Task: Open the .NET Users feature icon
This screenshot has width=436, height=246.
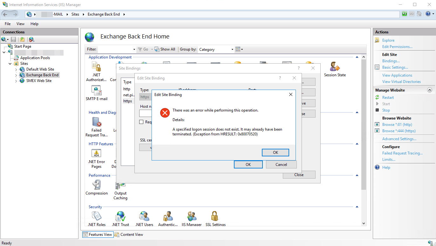Action: tap(144, 217)
